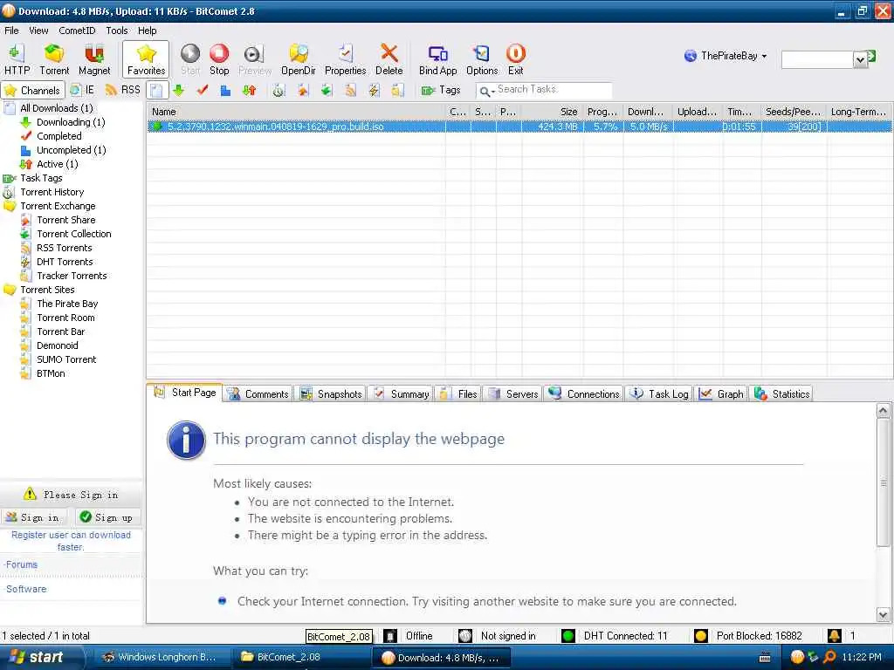Click the Port Blocked yellow status icon

701,636
